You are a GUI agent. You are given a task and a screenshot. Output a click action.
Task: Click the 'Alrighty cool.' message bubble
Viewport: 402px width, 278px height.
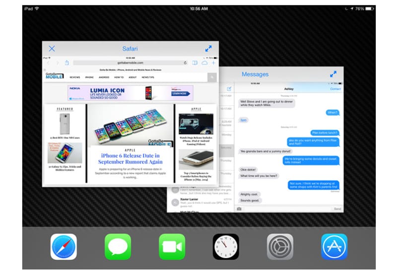point(249,194)
